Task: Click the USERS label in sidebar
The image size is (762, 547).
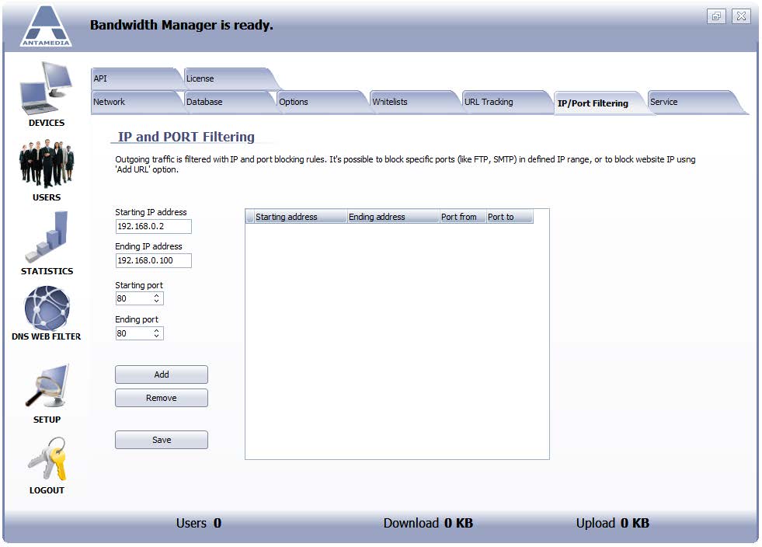Action: (47, 197)
